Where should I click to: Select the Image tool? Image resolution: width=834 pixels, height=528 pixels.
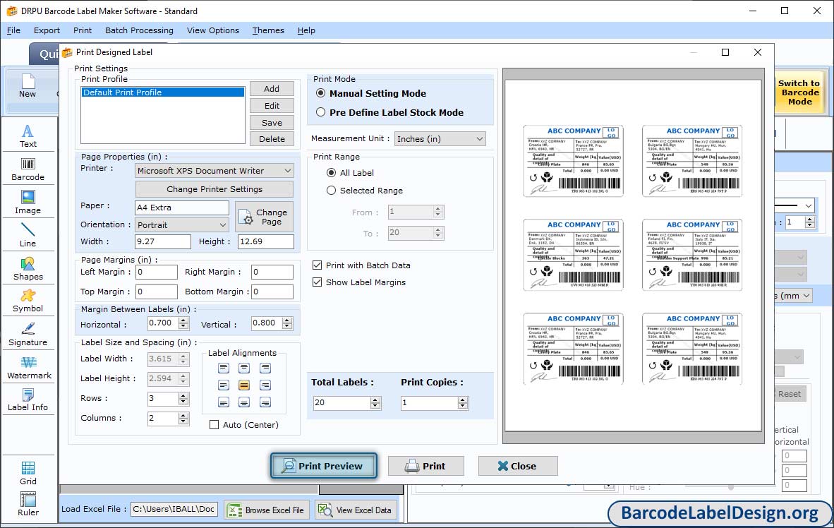pyautogui.click(x=28, y=203)
